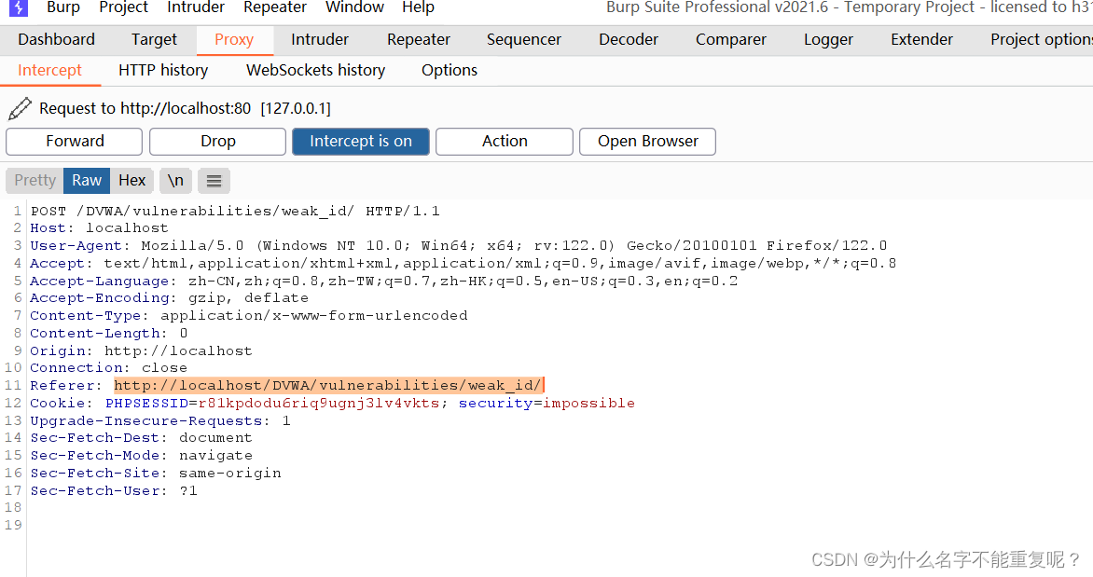
Task: Forward the intercepted request
Action: (75, 142)
